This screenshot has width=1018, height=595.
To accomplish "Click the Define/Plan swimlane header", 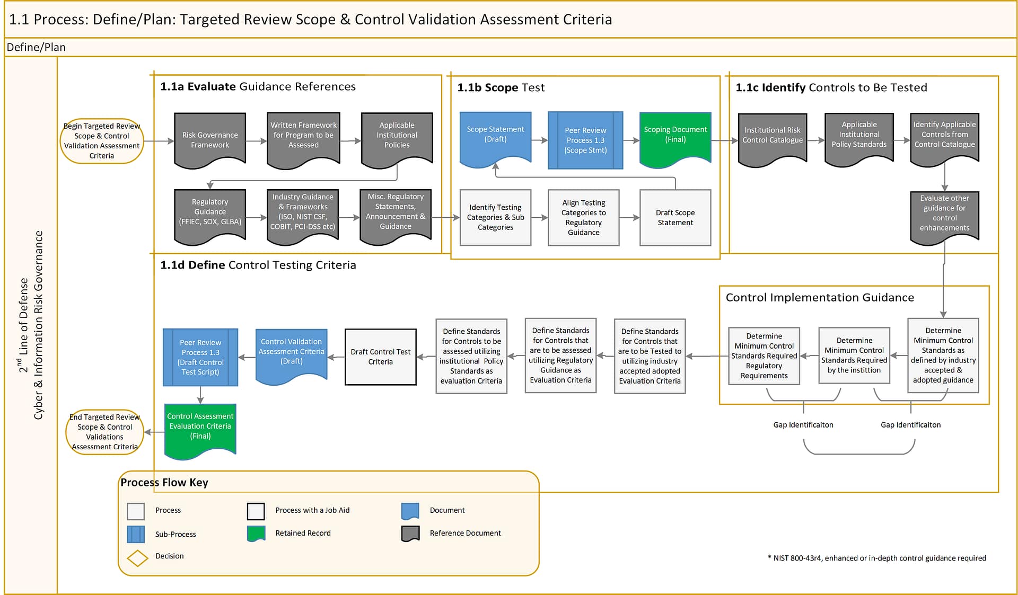I will [x=36, y=47].
